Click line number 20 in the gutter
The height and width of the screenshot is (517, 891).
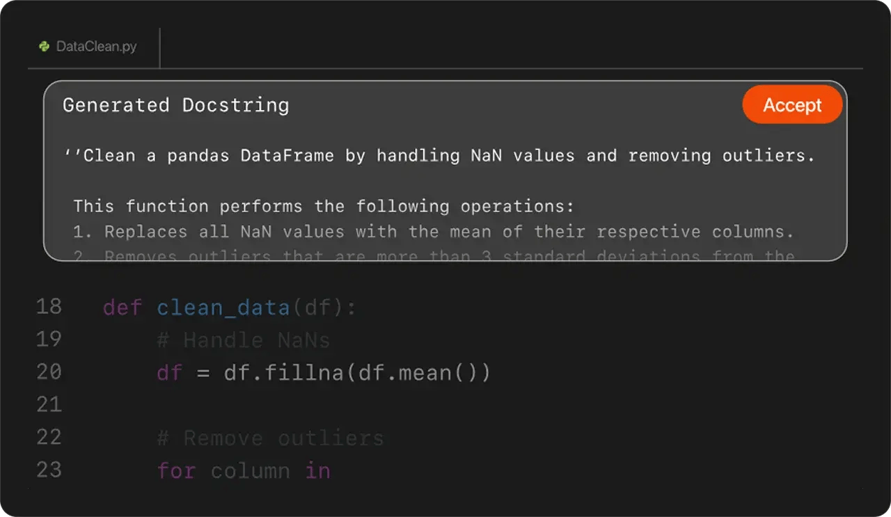point(49,372)
